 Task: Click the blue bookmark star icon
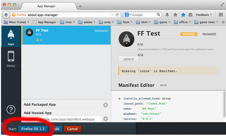183,15
